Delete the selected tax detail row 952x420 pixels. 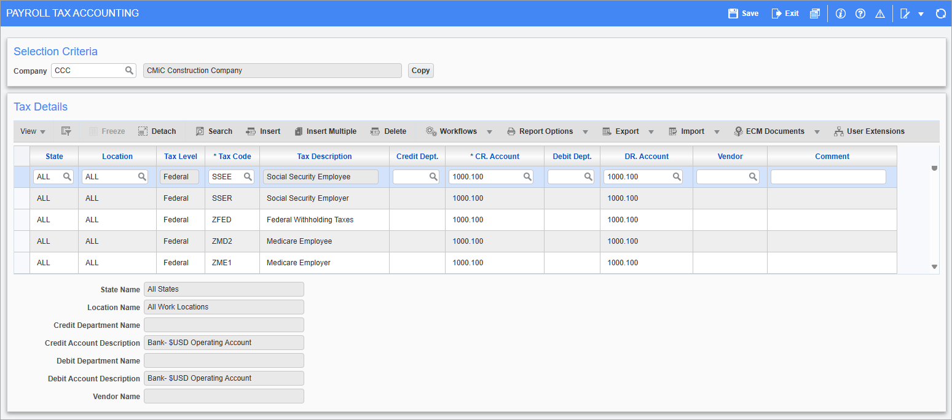(x=388, y=131)
